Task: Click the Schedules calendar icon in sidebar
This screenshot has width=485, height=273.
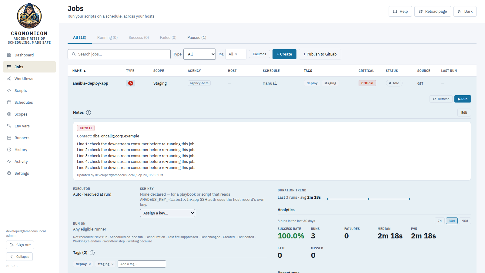Action: point(9,102)
